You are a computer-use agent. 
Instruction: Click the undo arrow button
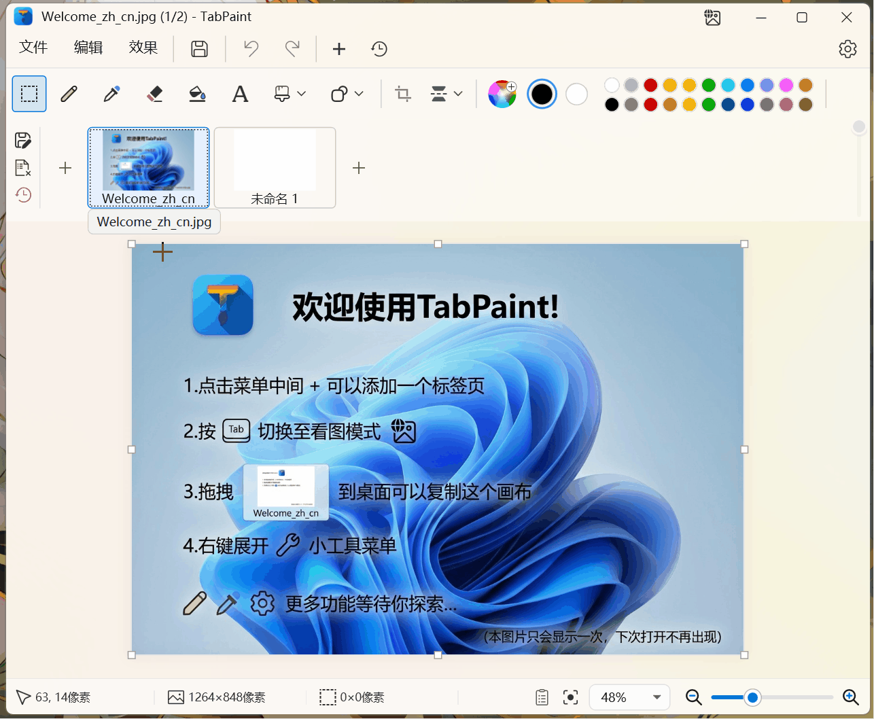(251, 48)
